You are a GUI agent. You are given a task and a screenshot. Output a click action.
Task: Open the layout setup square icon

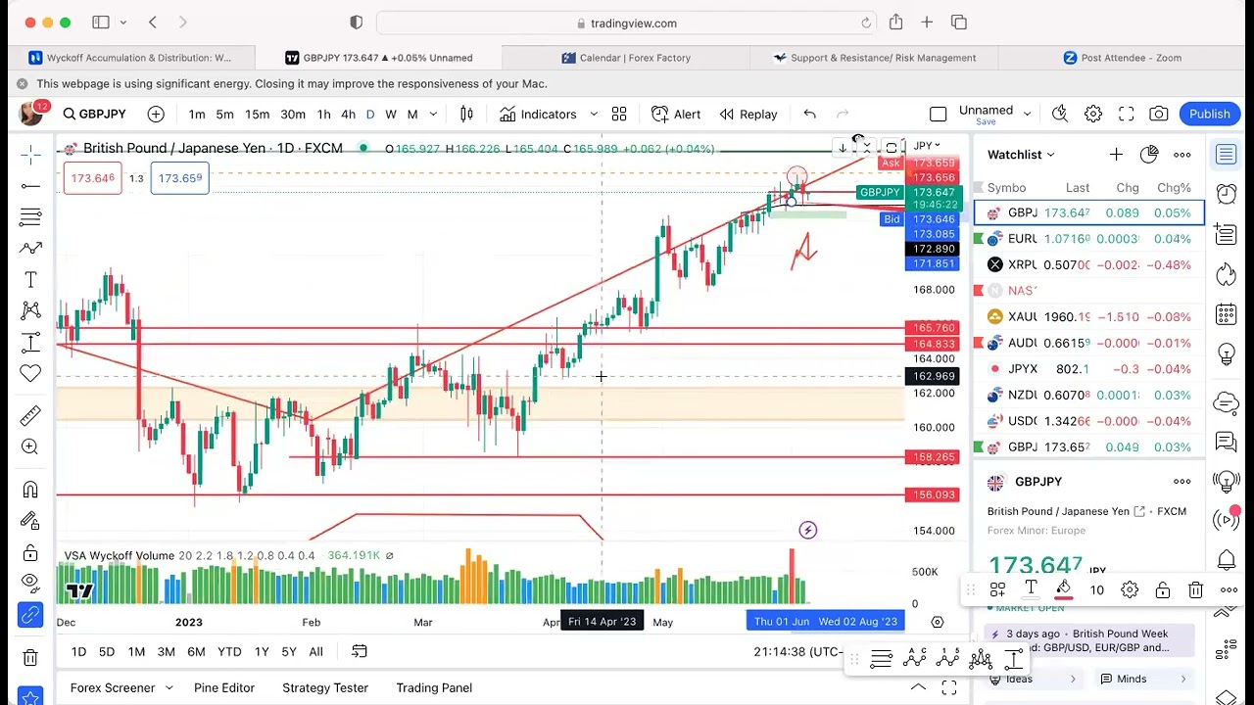tap(938, 115)
